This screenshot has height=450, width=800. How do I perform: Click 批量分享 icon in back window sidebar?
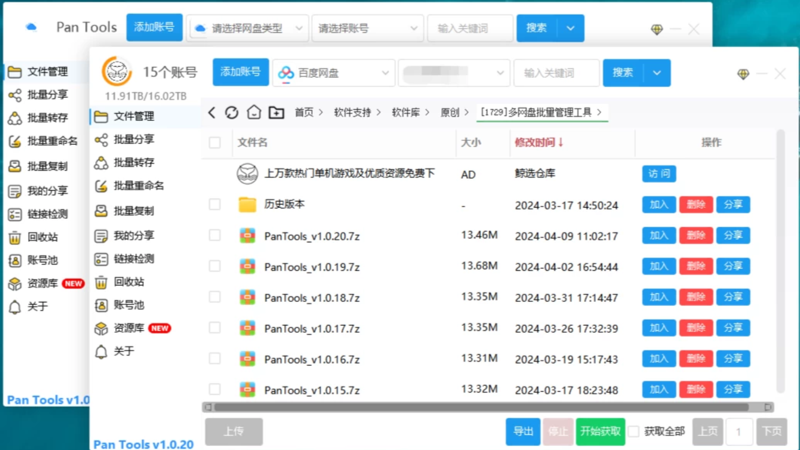pyautogui.click(x=15, y=95)
